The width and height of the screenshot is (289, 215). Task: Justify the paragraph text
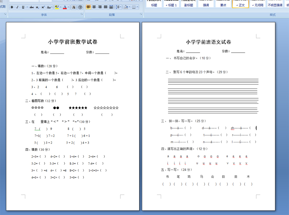coord(105,7)
